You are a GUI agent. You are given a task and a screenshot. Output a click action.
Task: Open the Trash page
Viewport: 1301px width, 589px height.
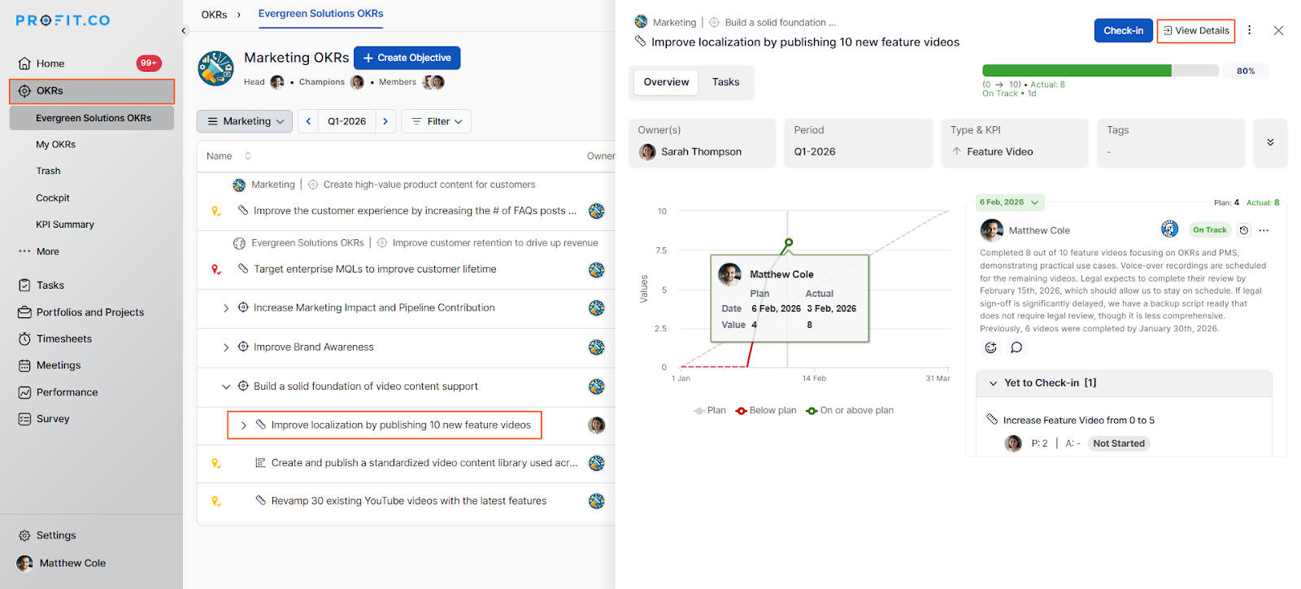(48, 171)
